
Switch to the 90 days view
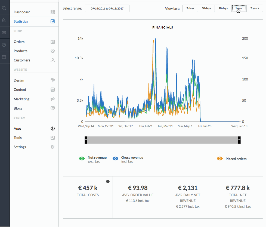[223, 8]
